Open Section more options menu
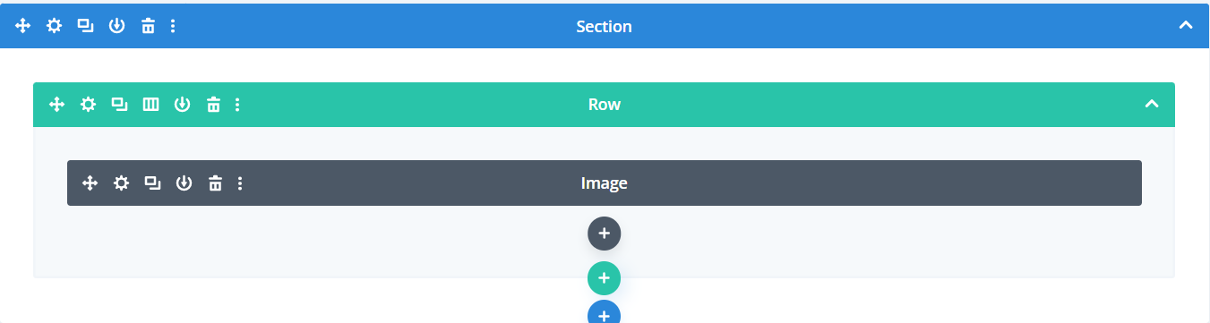The height and width of the screenshot is (323, 1210). 173,26
